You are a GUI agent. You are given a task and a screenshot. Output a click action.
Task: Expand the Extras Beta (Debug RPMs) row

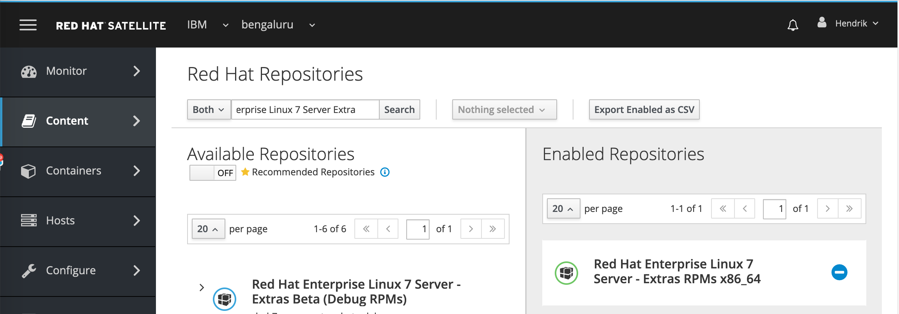(202, 288)
